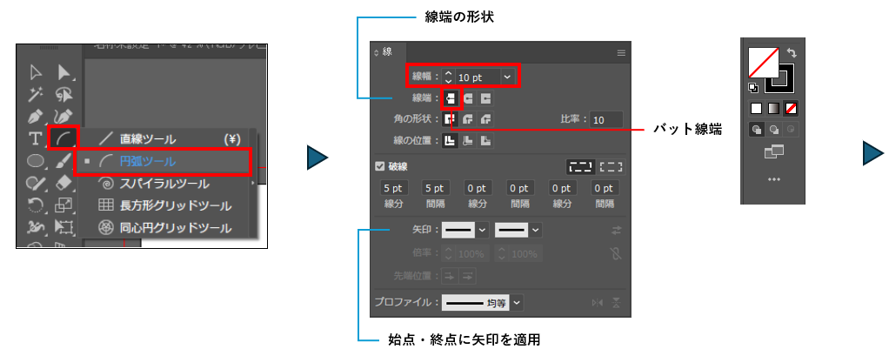Select the Type tool
Viewport: 889px width, 356px height.
(36, 138)
